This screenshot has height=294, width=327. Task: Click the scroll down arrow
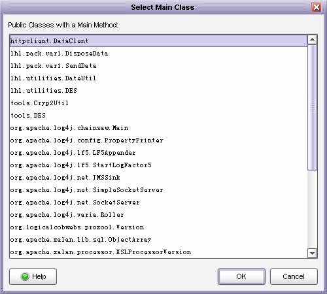pyautogui.click(x=312, y=253)
